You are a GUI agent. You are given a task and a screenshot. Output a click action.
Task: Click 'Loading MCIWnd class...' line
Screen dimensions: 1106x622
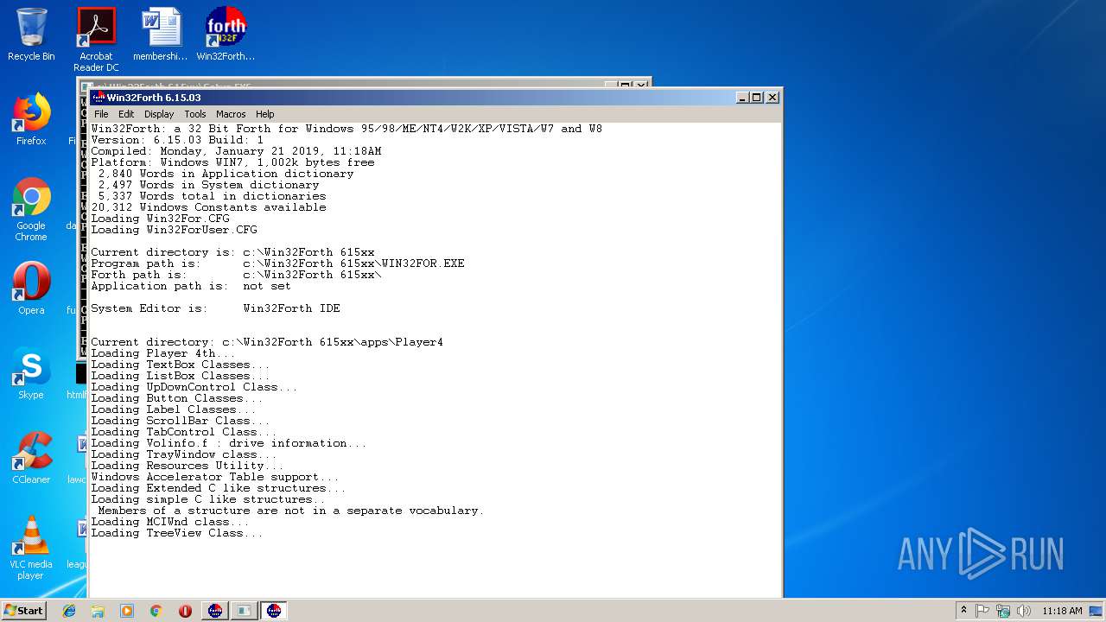[x=170, y=522]
